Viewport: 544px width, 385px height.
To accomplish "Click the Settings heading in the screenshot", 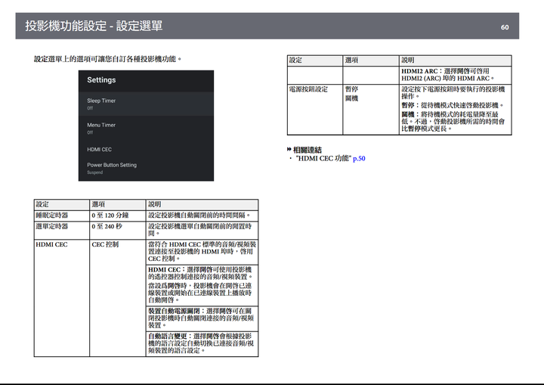I will 101,80.
